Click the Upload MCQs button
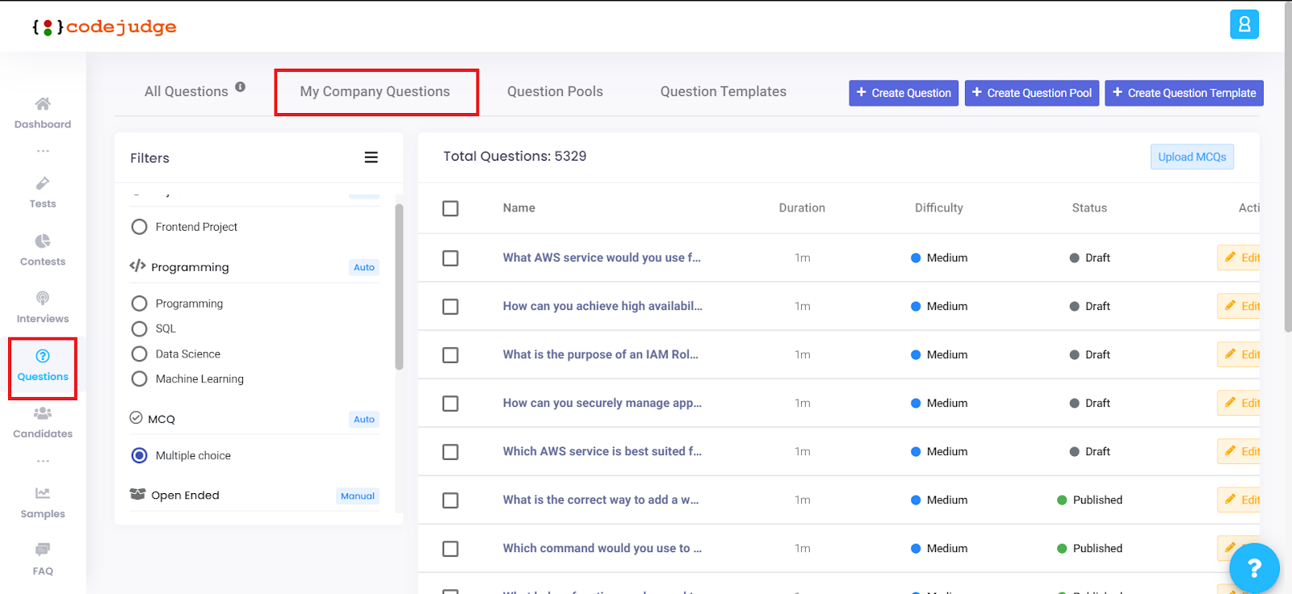The height and width of the screenshot is (594, 1292). pos(1192,157)
